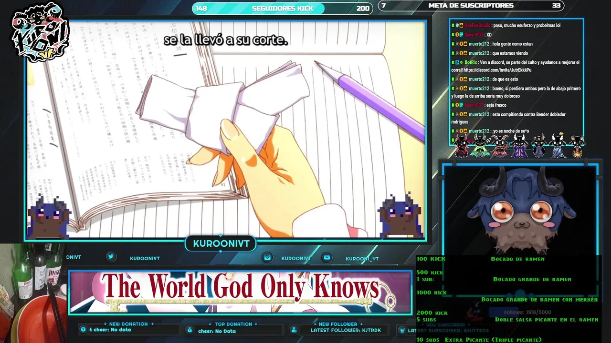Screen dimensions: 611x343
Task: Click the YouTube play icon
Action: pyautogui.click(x=327, y=258)
